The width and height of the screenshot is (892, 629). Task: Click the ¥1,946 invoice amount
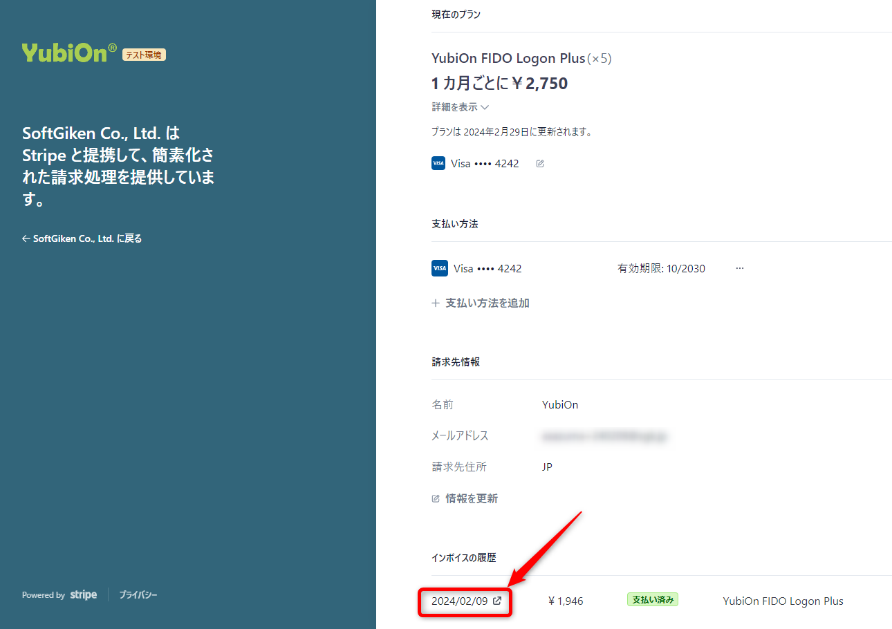565,601
